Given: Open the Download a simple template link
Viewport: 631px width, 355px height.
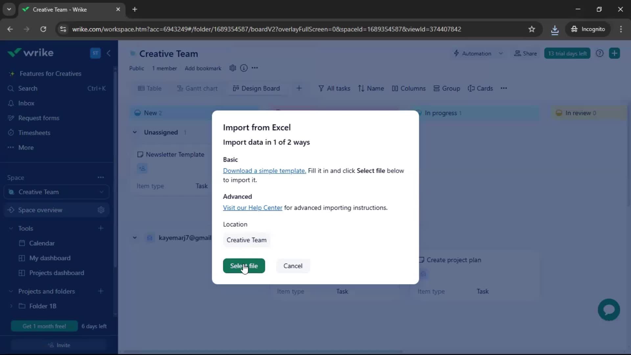Looking at the screenshot, I should click(264, 171).
